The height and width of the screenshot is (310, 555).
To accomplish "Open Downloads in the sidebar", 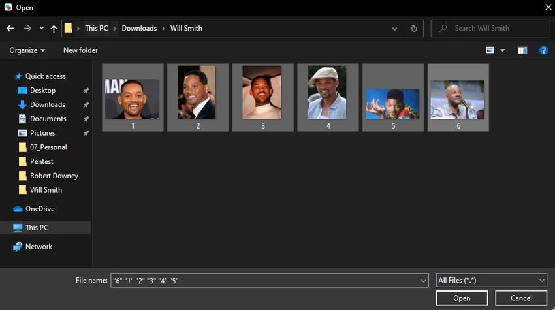I will 48,104.
